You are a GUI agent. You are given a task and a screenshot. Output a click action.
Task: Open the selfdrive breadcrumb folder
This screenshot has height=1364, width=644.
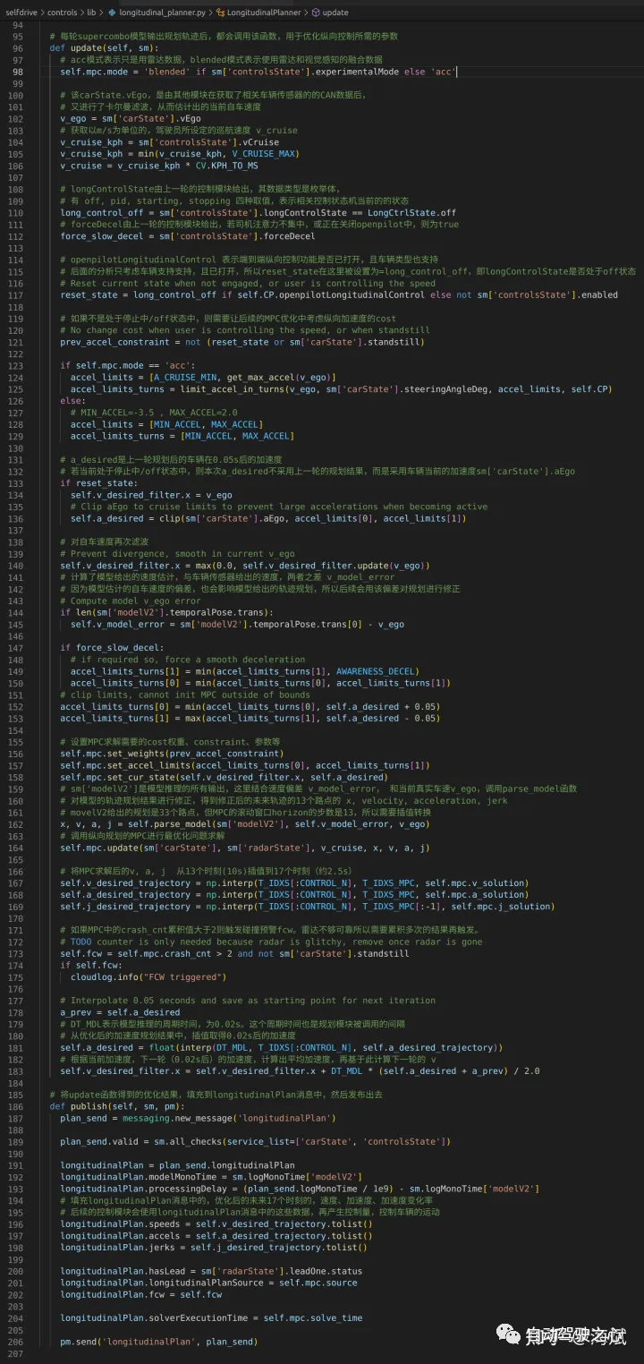pyautogui.click(x=21, y=13)
